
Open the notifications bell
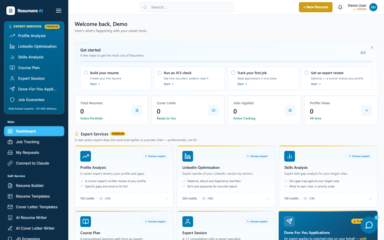tap(340, 7)
